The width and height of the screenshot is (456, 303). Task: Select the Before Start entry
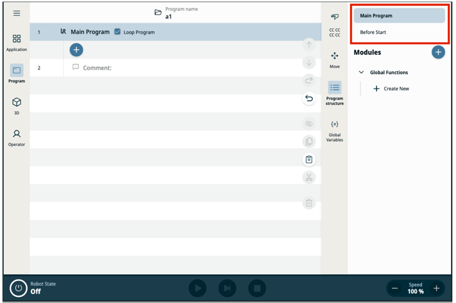pyautogui.click(x=373, y=32)
